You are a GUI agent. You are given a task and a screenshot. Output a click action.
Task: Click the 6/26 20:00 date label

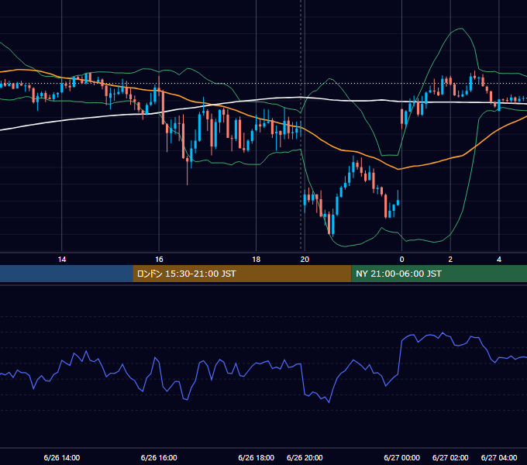pos(305,457)
